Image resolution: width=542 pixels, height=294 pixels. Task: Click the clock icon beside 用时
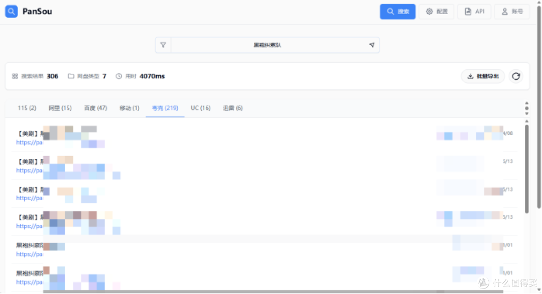click(118, 76)
